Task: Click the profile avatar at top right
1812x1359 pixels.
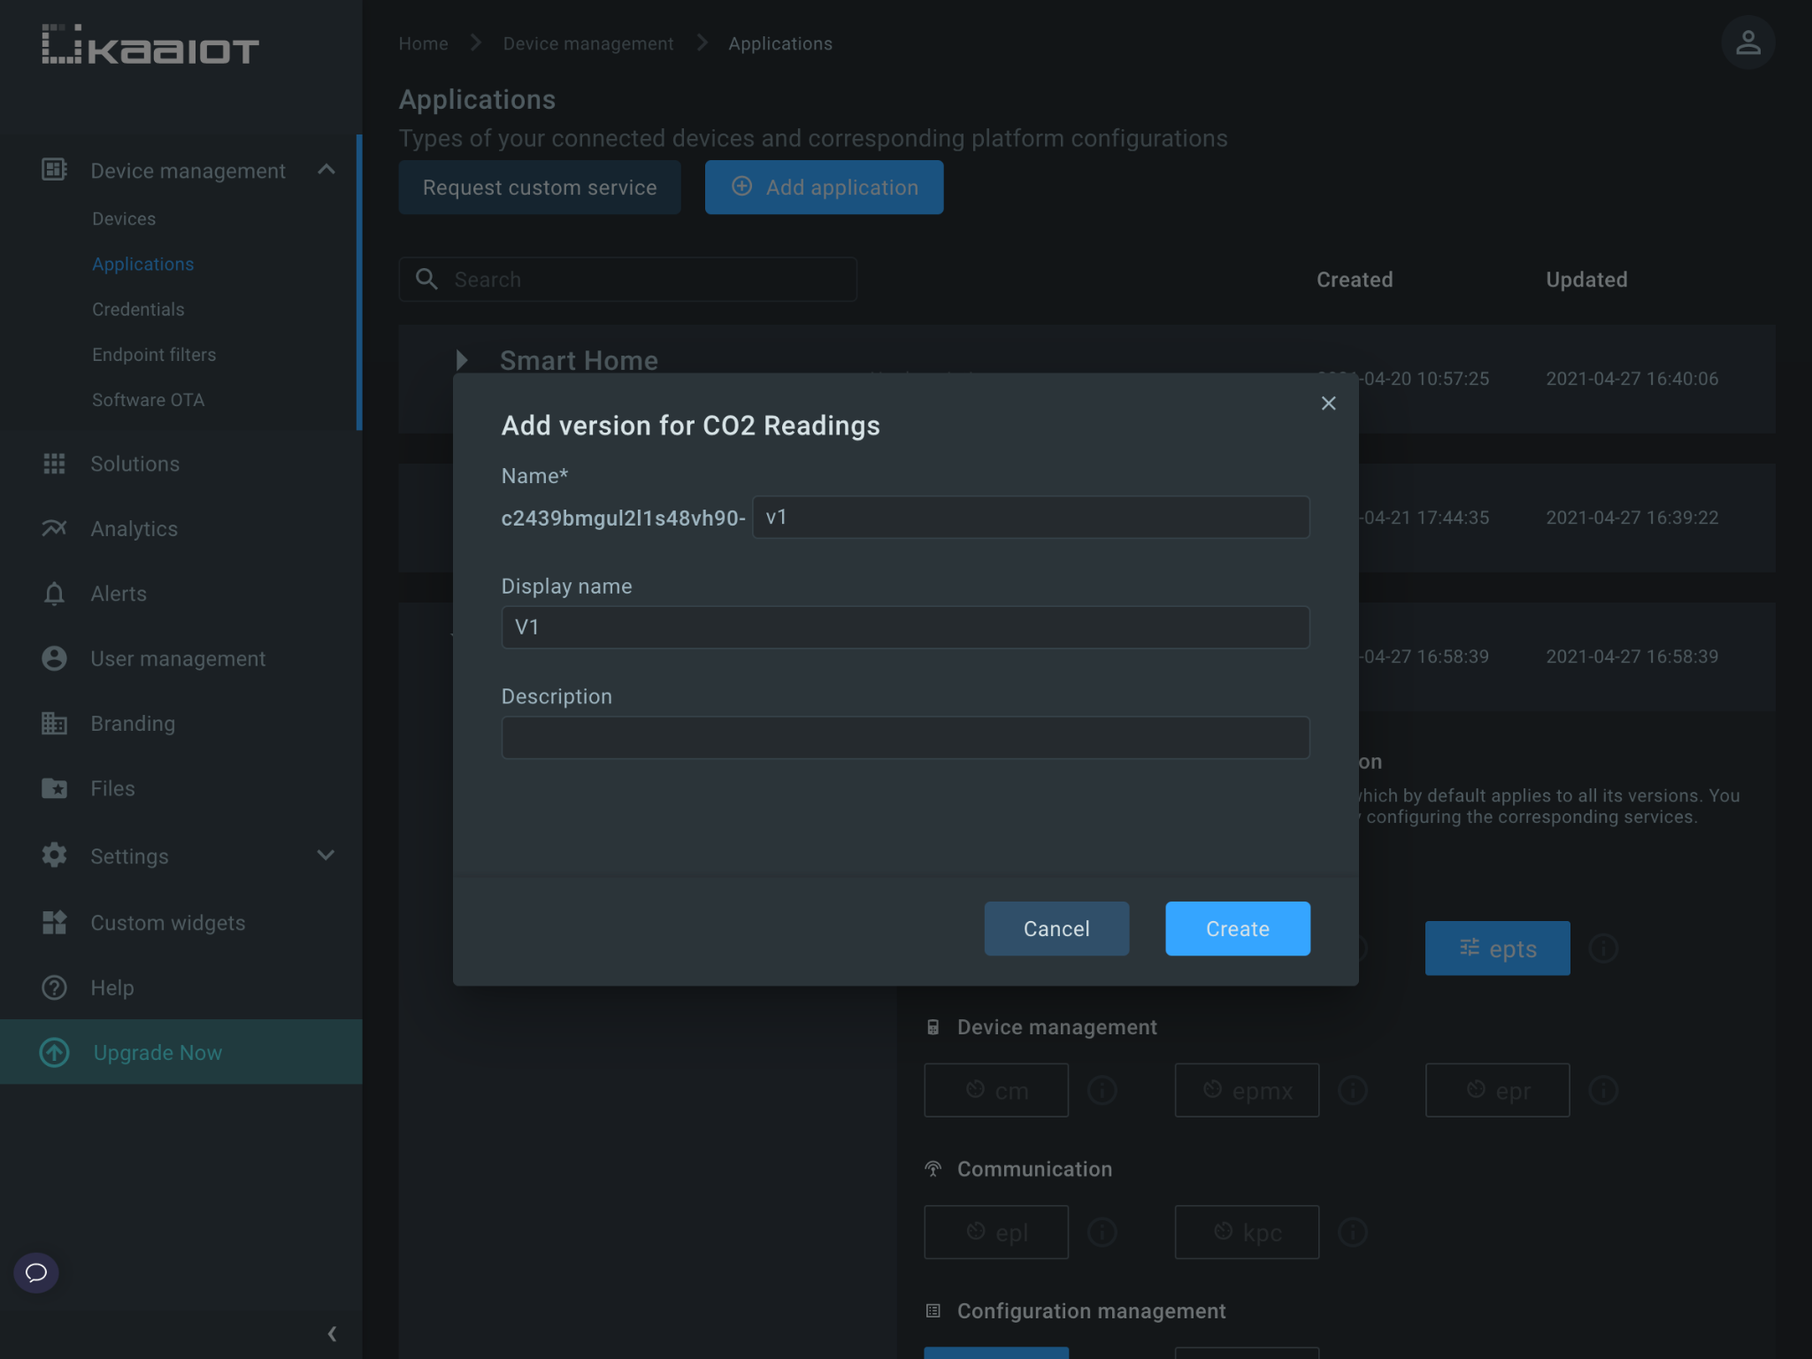Action: pos(1747,42)
